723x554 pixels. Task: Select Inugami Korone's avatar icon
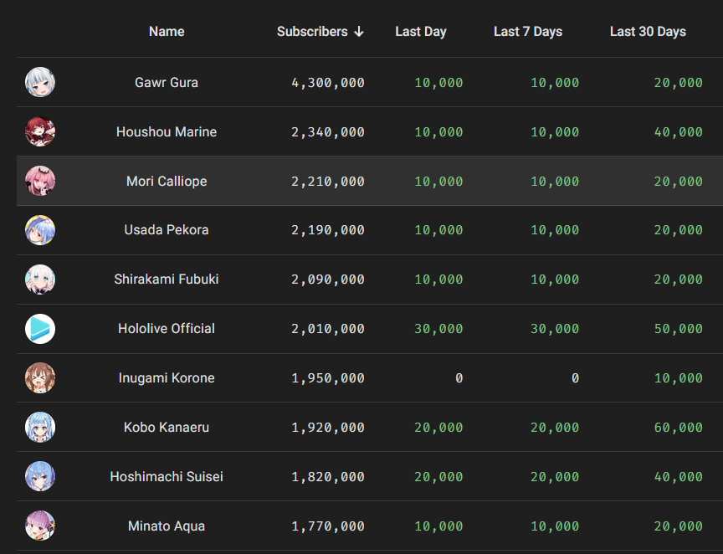point(40,378)
